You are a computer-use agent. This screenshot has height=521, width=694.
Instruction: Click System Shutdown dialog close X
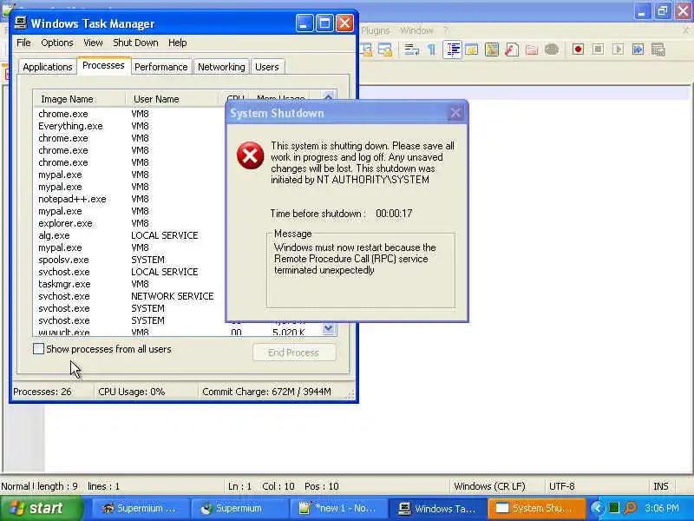[x=455, y=113]
